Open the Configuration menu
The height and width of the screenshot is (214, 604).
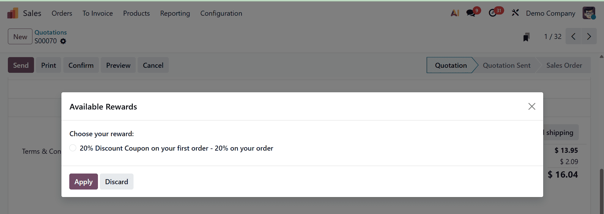pos(221,13)
